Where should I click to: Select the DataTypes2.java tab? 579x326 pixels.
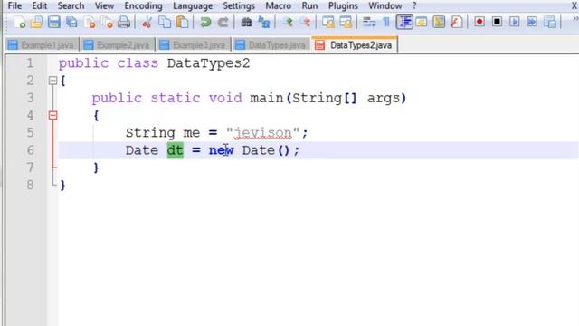(x=355, y=44)
